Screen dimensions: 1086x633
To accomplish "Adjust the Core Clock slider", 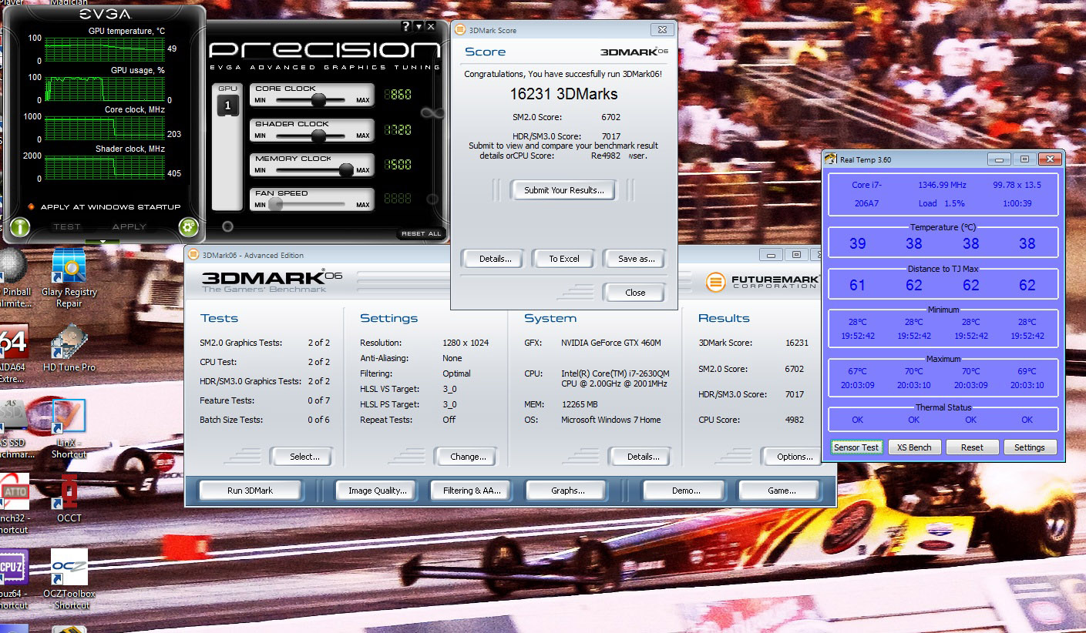I will (x=318, y=100).
